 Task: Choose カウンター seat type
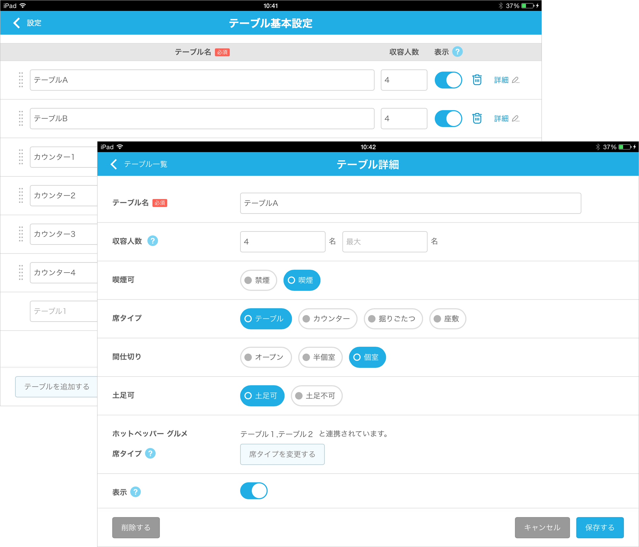pos(327,319)
